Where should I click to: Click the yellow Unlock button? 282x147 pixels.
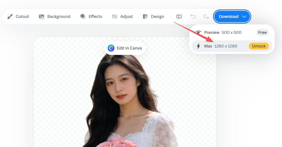[259, 46]
